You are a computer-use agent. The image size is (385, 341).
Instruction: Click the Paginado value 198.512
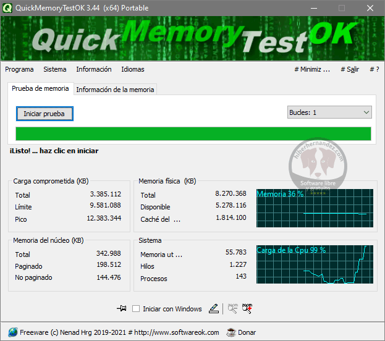pos(109,264)
